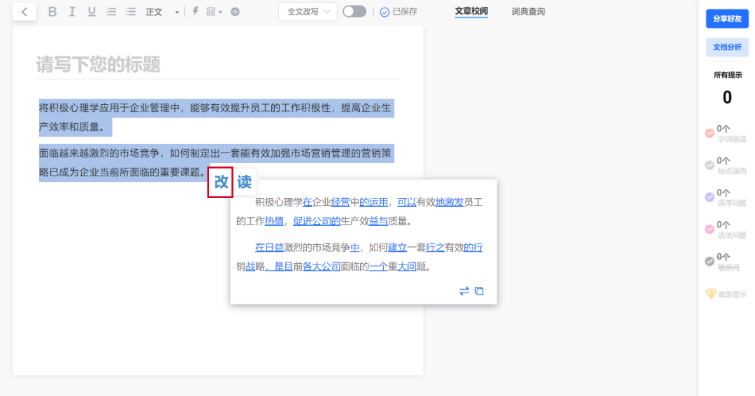Insert a numbered list

pyautogui.click(x=111, y=12)
